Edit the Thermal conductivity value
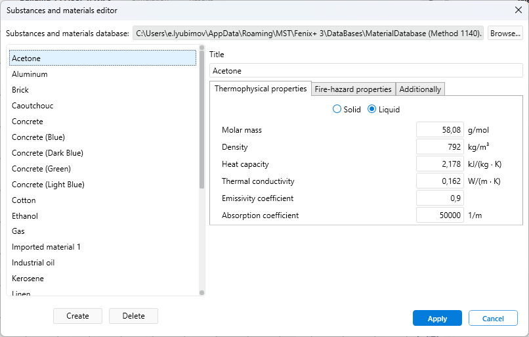This screenshot has width=529, height=337. click(x=440, y=181)
